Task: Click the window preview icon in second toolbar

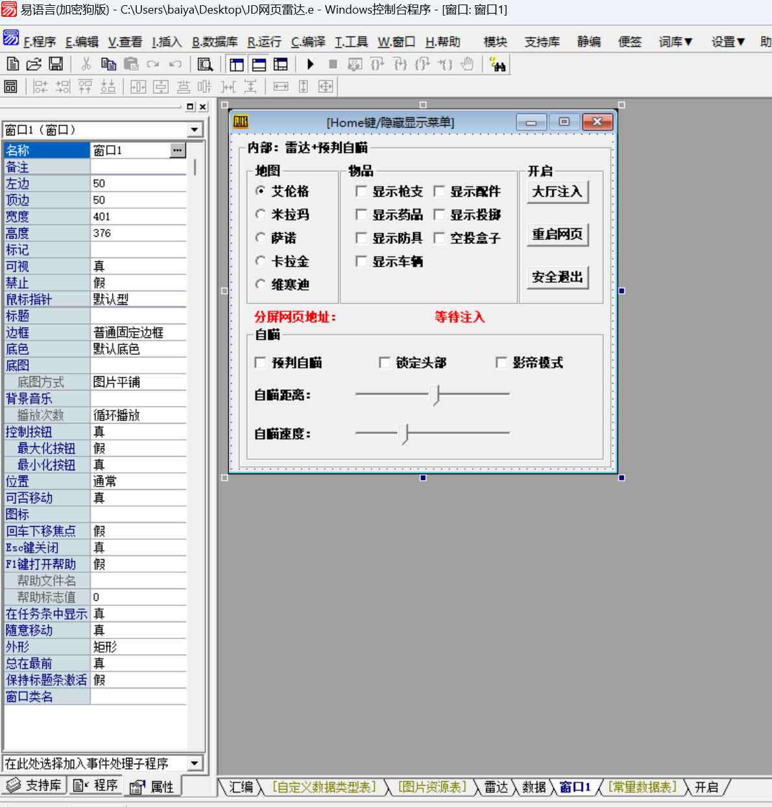Action: coord(10,86)
